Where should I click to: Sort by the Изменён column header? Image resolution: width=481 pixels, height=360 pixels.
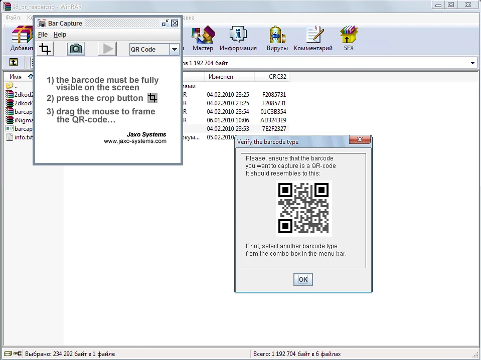[x=229, y=77]
